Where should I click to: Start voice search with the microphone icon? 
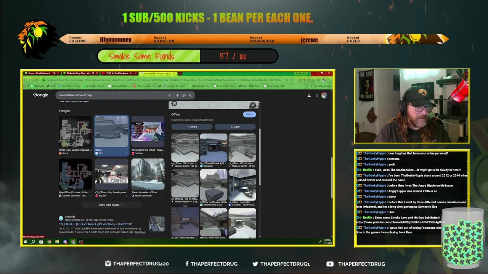click(177, 95)
